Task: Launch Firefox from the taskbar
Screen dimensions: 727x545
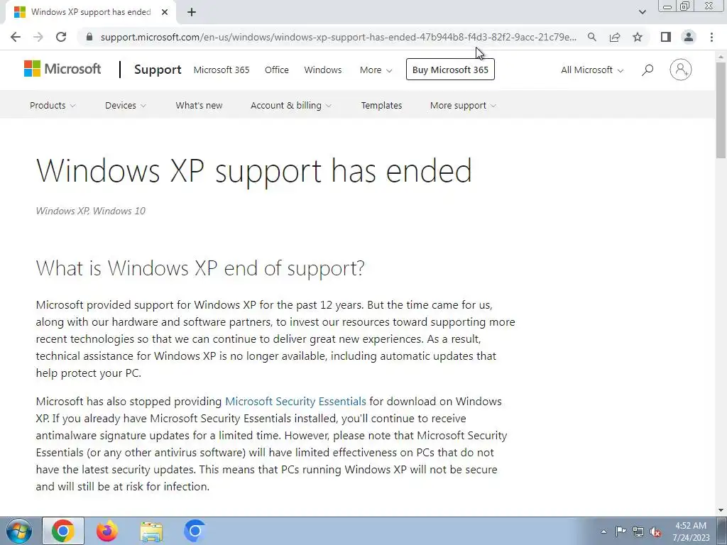Action: click(x=106, y=531)
